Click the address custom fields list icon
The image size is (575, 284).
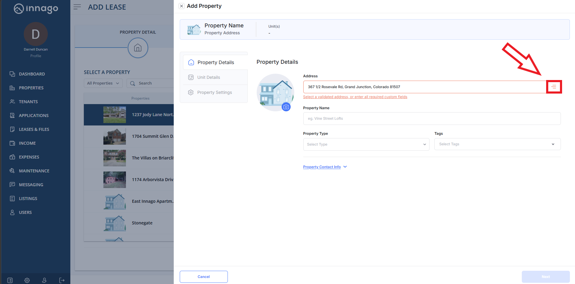554,87
